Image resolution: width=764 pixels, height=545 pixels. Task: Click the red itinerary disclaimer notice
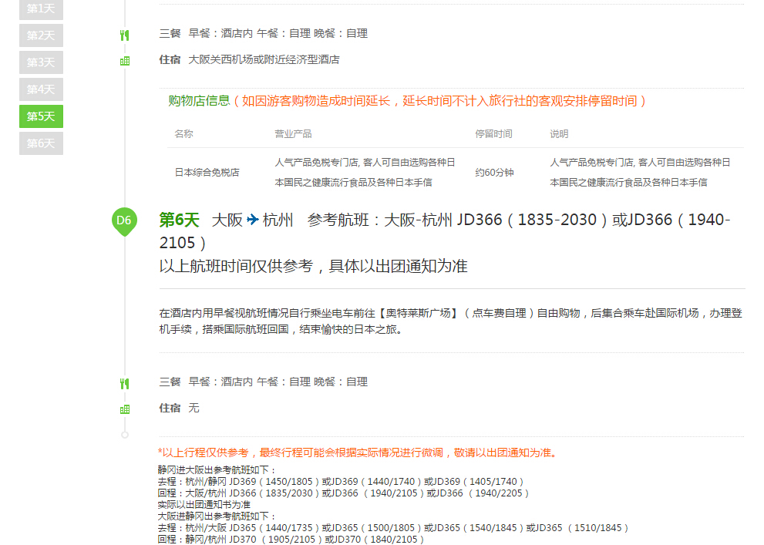(x=357, y=452)
